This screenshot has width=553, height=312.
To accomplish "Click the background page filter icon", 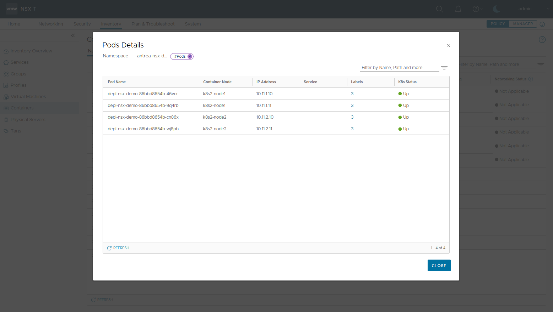I will click(x=541, y=64).
